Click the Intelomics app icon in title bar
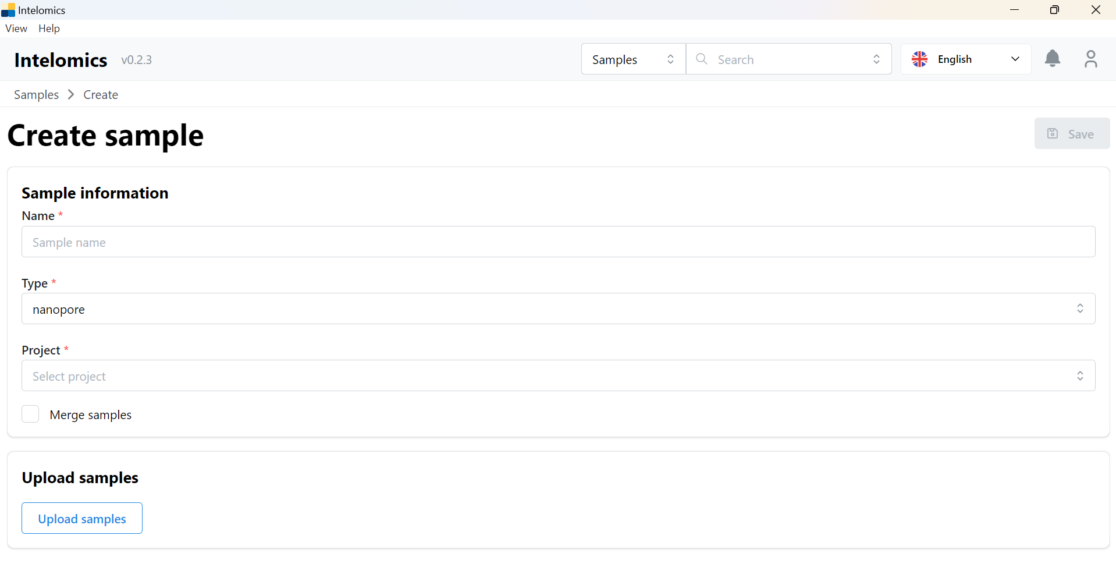Image resolution: width=1116 pixels, height=585 pixels. click(x=8, y=10)
